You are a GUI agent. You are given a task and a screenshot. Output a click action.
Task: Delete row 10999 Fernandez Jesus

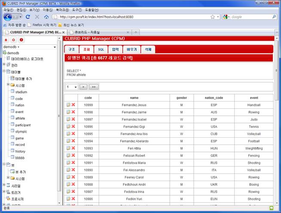[x=73, y=105]
